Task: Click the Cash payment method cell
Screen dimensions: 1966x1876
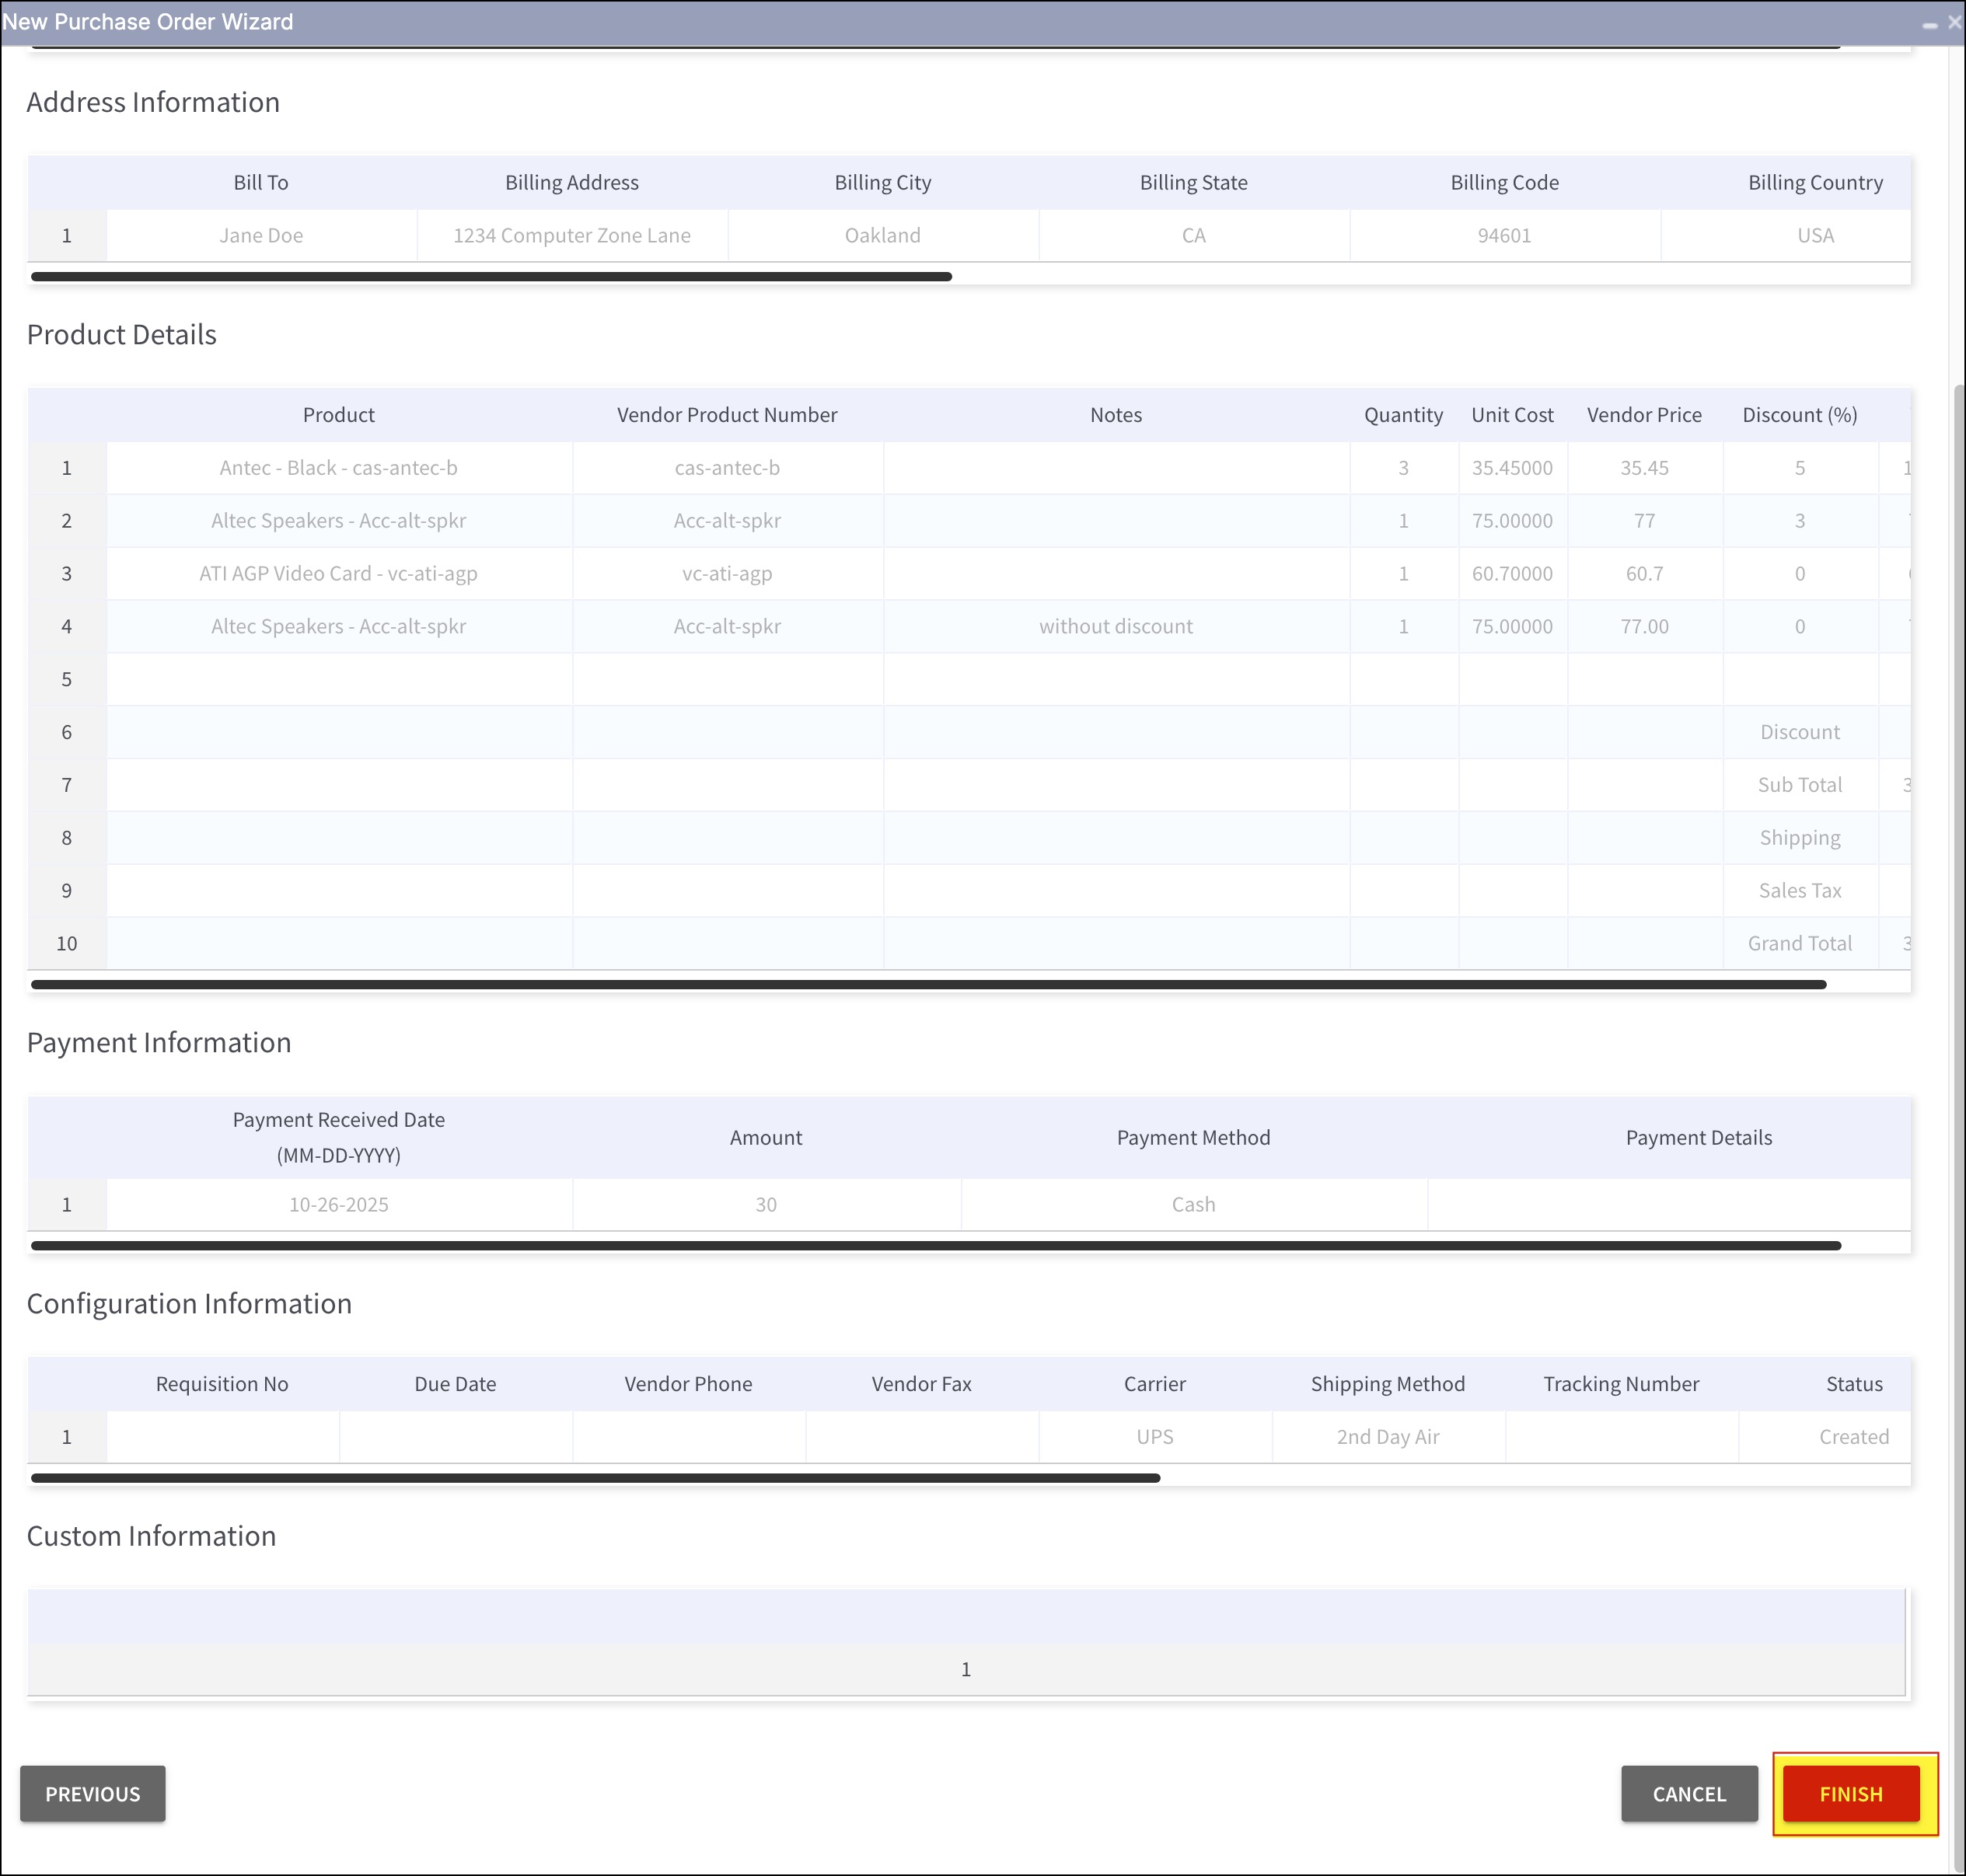Action: pos(1193,1205)
